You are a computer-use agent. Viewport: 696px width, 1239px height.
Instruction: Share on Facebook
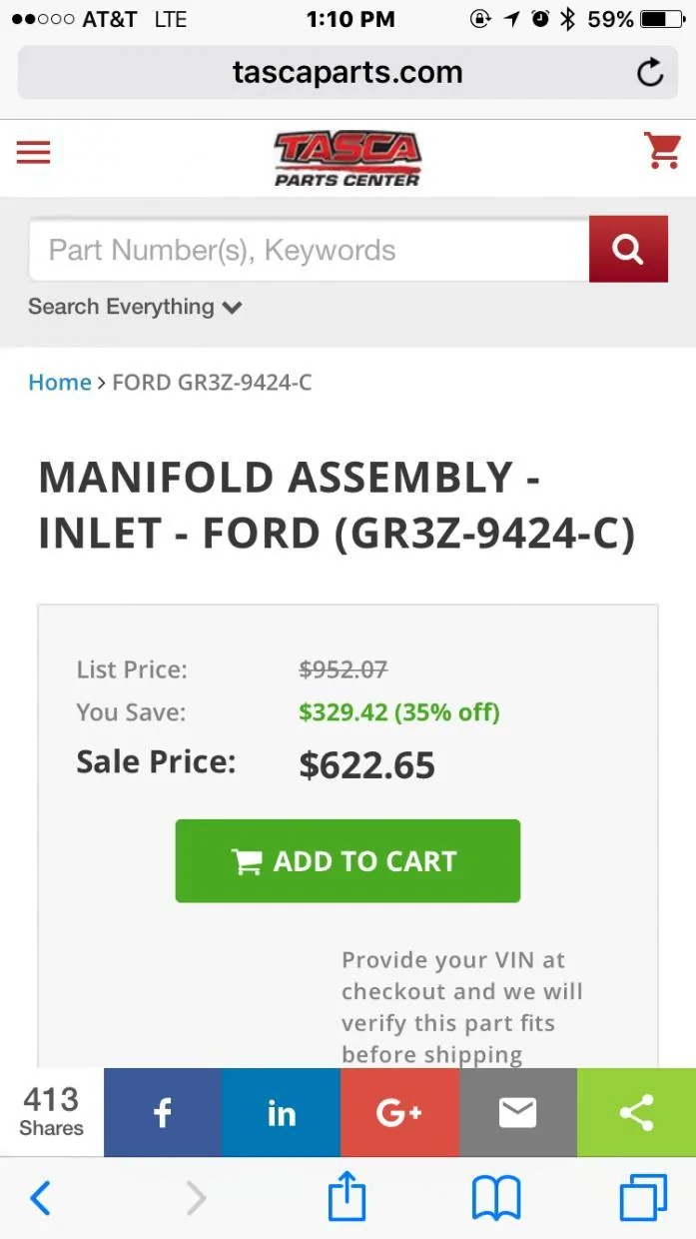pyautogui.click(x=163, y=1112)
